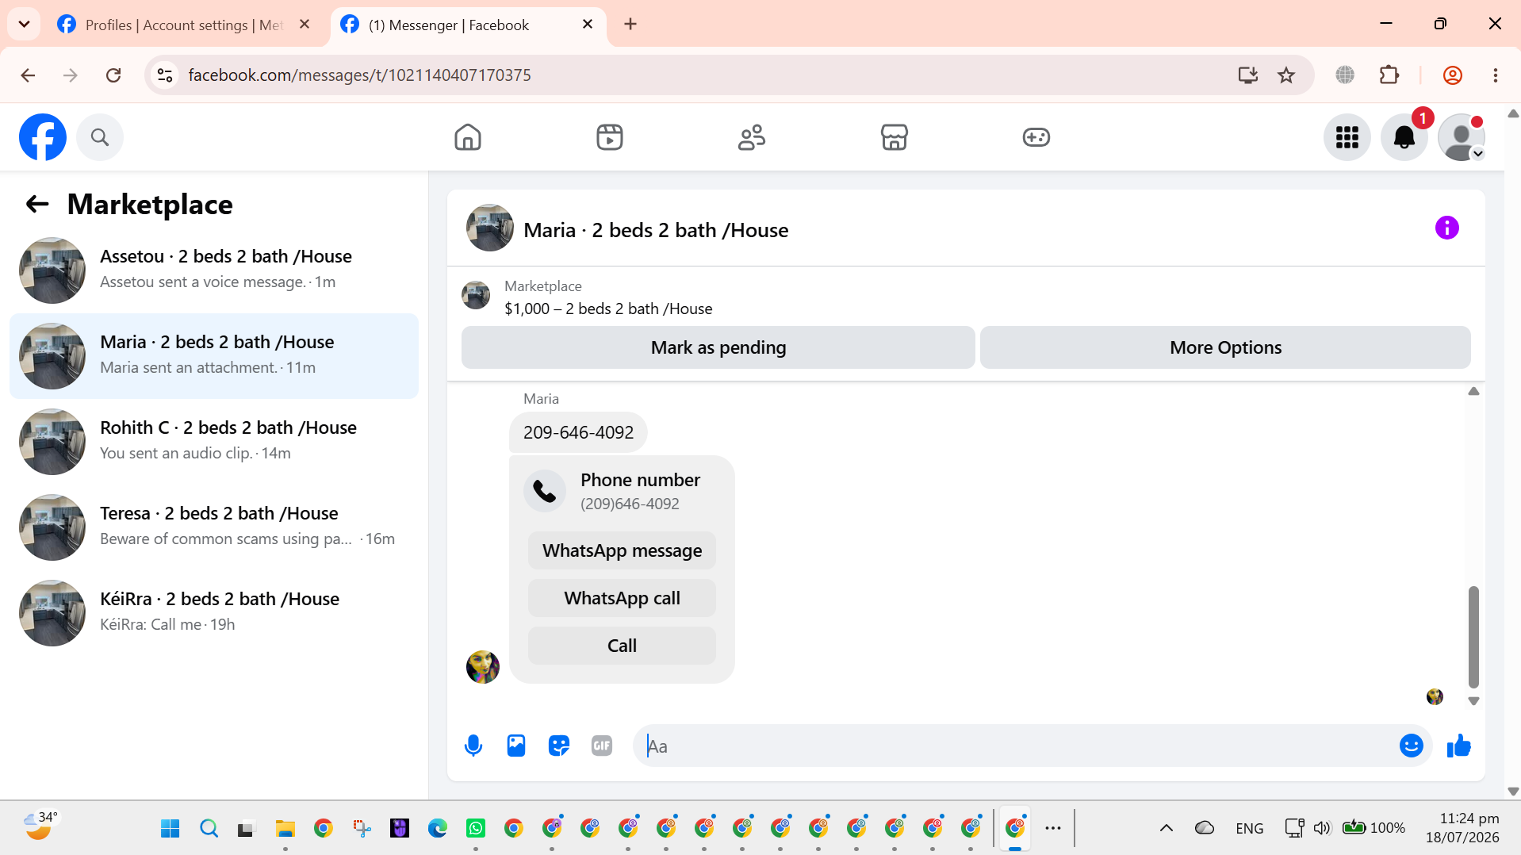
Task: Close the Profiles Account settings tab
Action: point(305,25)
